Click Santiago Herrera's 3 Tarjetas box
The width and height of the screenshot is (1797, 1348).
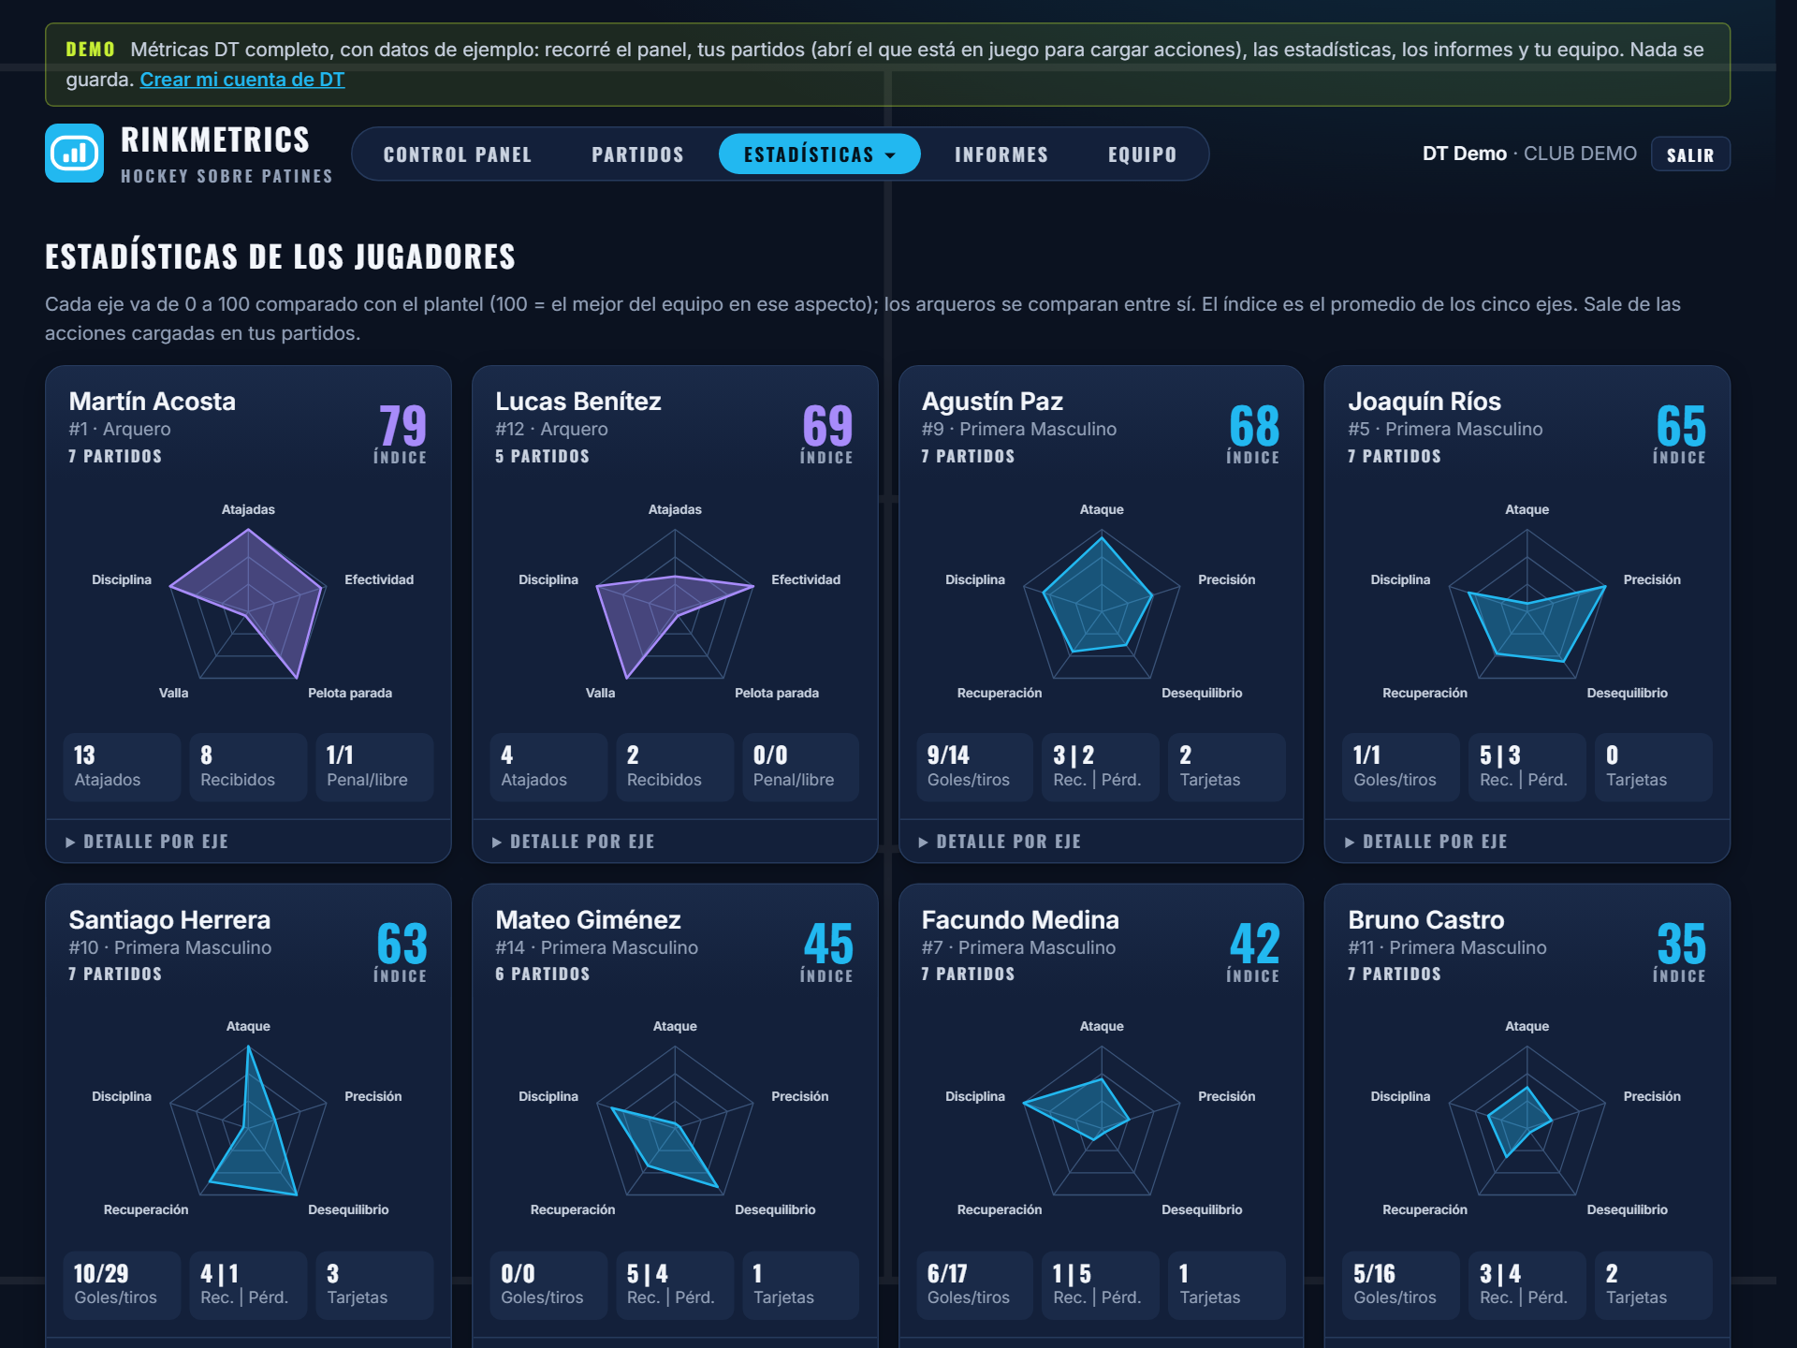(x=374, y=1285)
